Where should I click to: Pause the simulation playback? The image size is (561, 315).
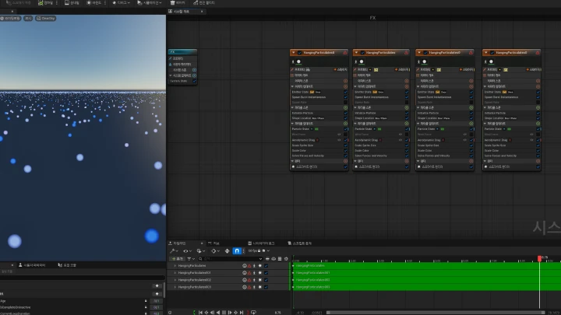[x=224, y=313]
